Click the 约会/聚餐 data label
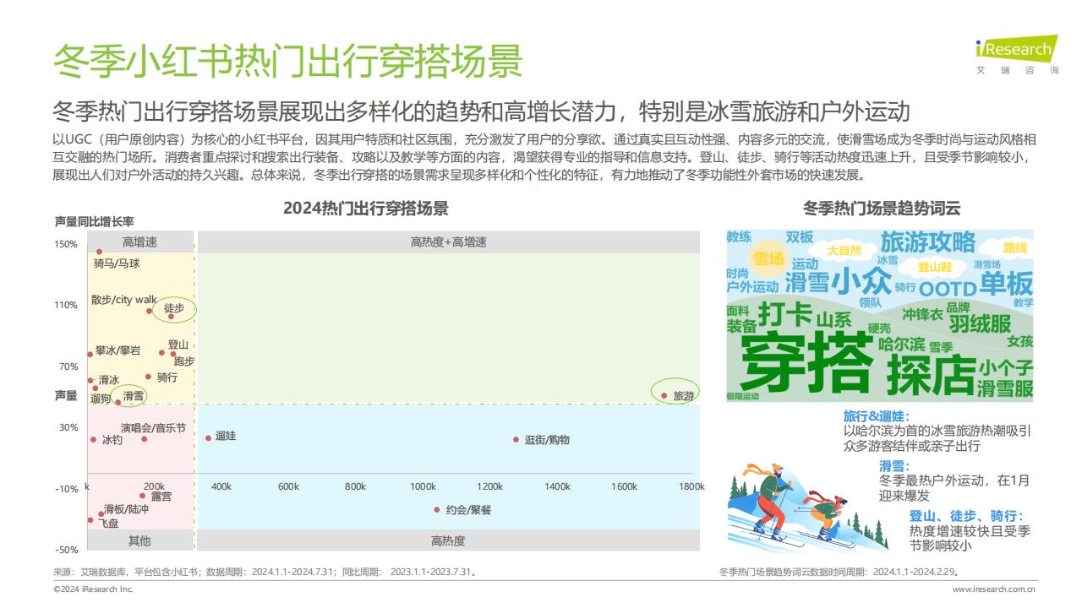This screenshot has width=1082, height=608. [468, 510]
